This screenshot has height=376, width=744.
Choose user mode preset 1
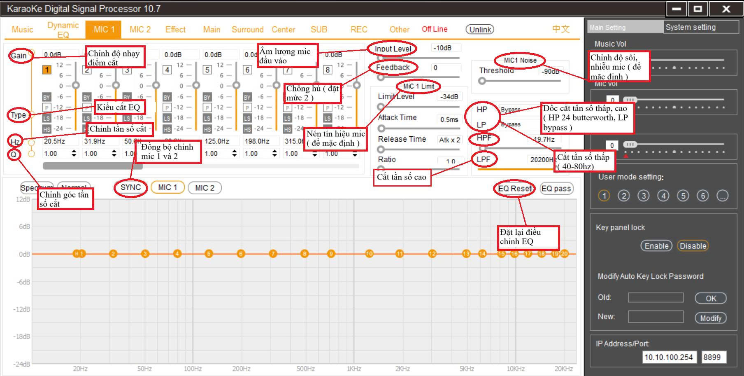click(x=604, y=196)
